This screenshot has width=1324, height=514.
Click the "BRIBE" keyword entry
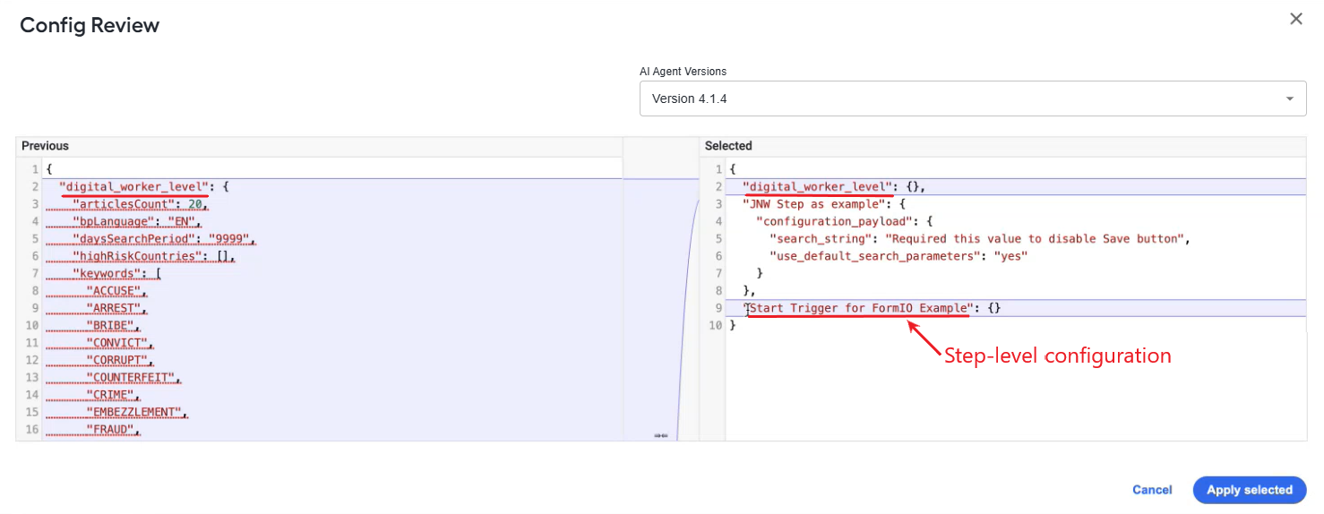tap(113, 325)
